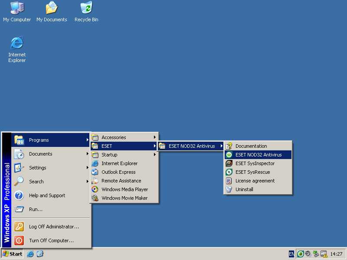Open Remote Assistance from Programs menu
This screenshot has height=260, width=347.
[x=124, y=181]
